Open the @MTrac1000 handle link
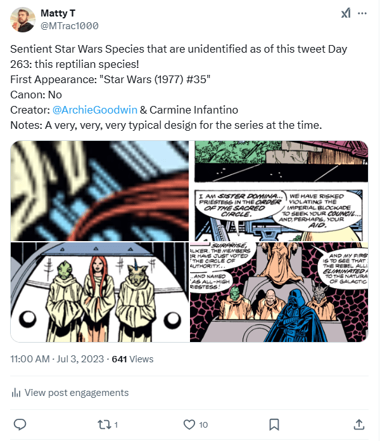Screen dimensions: 380x441 click(69, 25)
